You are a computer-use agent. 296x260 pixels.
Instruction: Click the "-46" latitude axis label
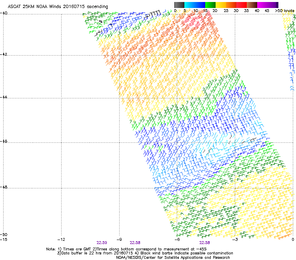4,142
